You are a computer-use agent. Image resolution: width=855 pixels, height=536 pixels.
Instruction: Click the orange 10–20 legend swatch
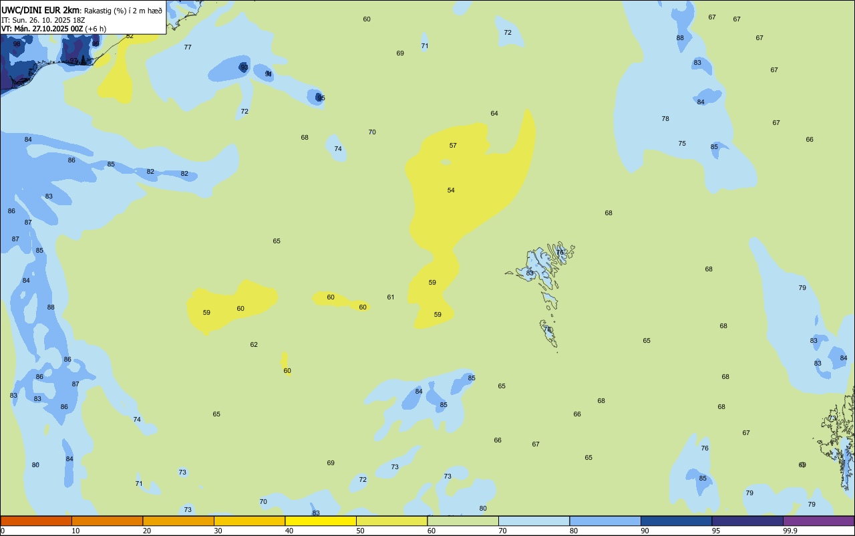107,521
